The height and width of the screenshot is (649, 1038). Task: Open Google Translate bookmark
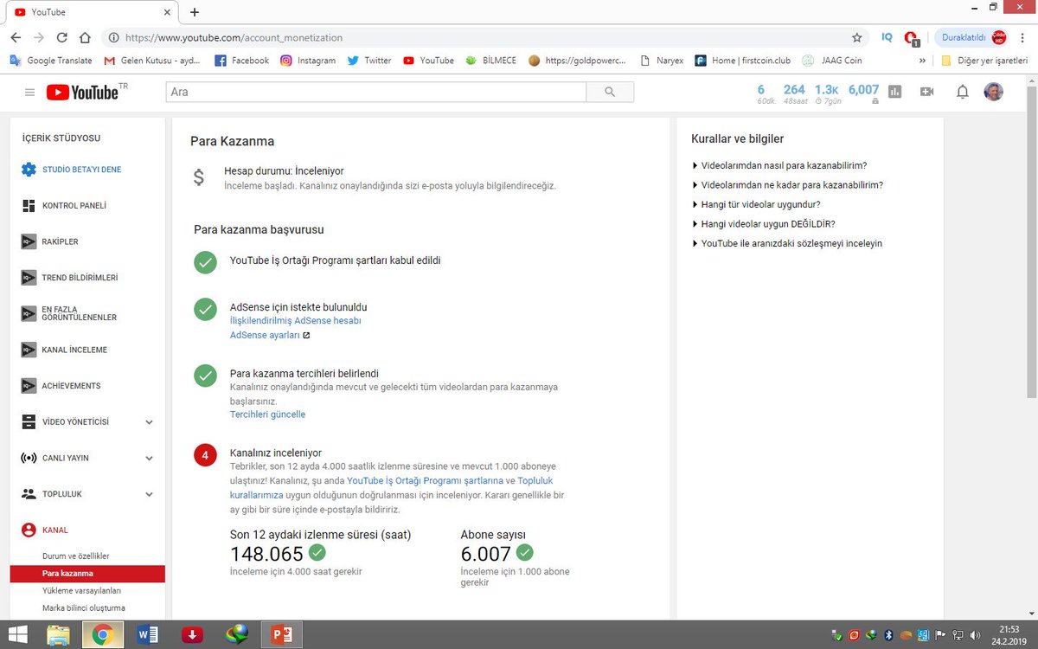pos(51,61)
